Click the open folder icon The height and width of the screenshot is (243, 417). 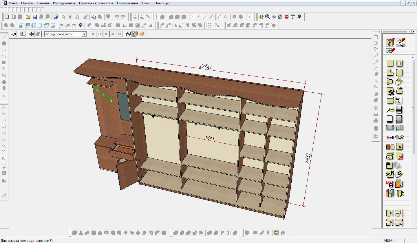(28, 17)
